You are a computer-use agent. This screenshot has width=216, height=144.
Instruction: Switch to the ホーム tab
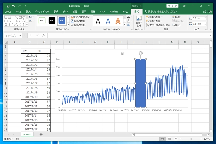19,12
